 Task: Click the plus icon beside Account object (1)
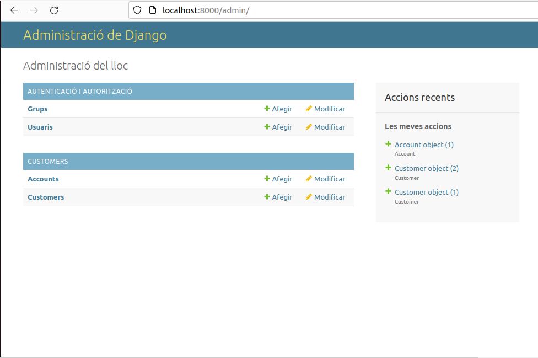(x=388, y=144)
